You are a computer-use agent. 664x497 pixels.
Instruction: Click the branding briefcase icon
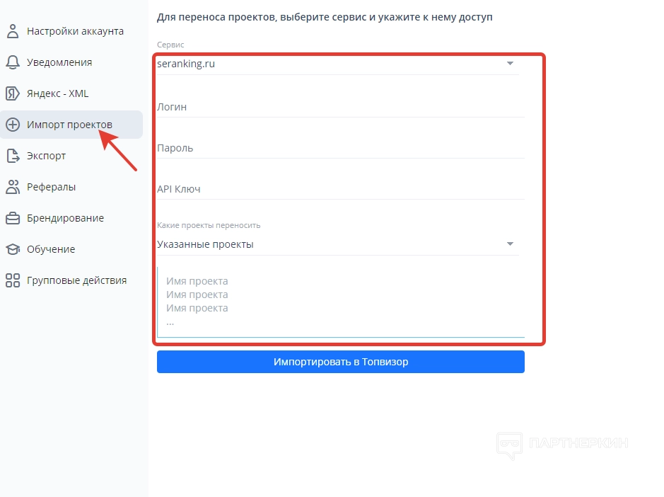coord(13,218)
